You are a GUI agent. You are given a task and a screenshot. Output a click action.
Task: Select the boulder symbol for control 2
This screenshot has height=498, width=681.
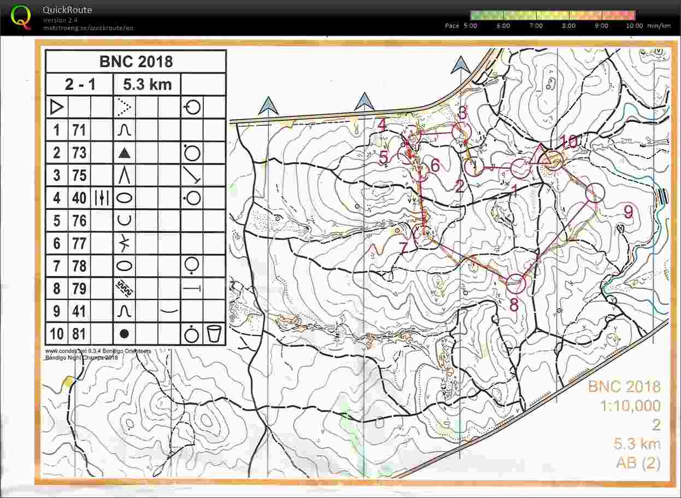pyautogui.click(x=125, y=153)
